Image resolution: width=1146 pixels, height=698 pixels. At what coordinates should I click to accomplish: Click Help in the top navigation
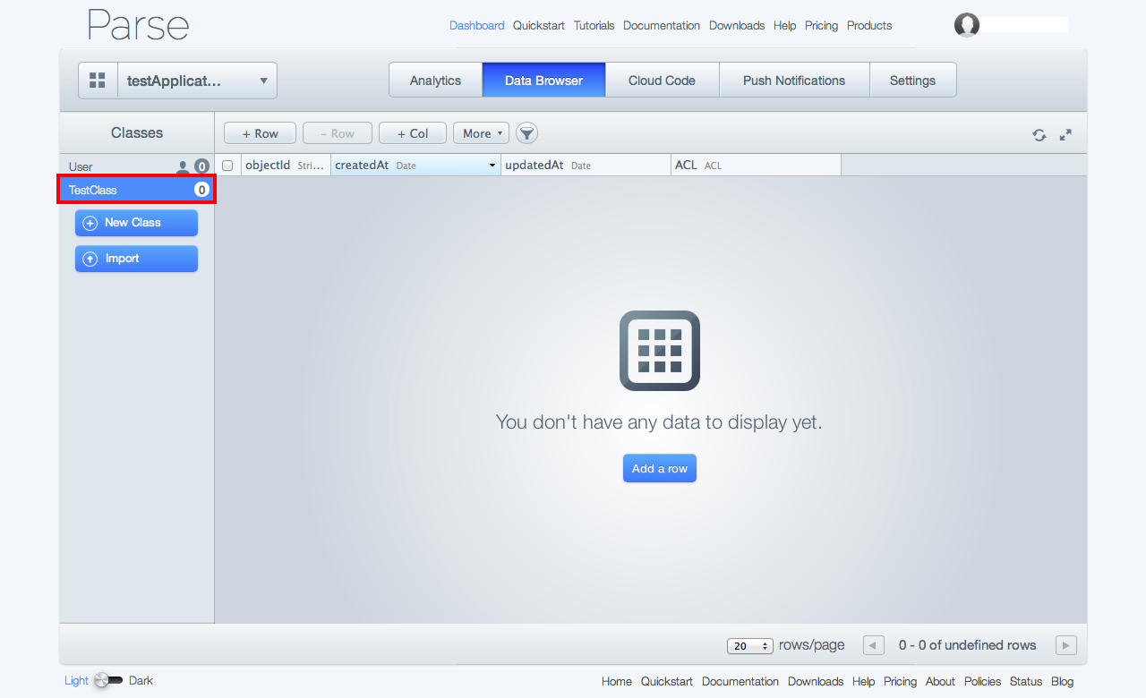pyautogui.click(x=784, y=25)
